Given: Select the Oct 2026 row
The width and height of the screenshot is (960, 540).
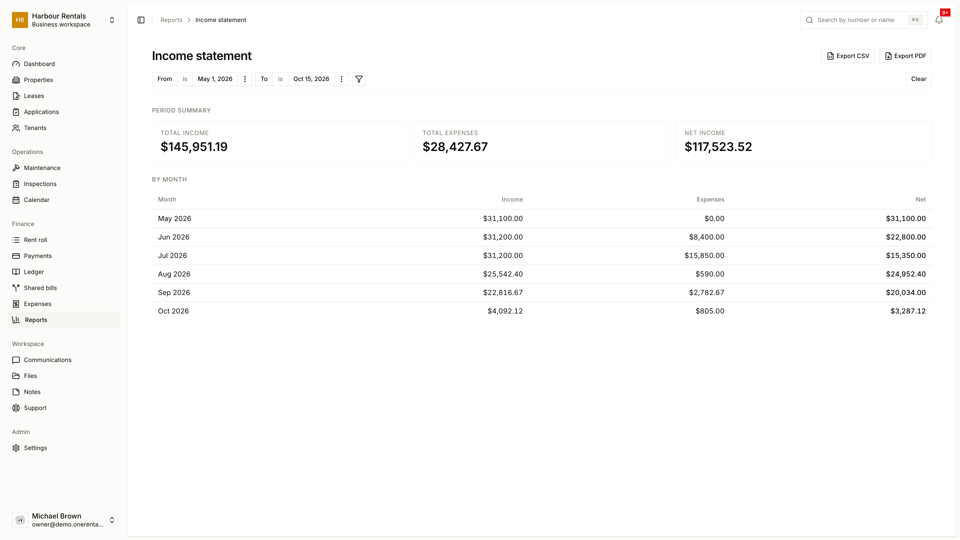Looking at the screenshot, I should click(x=542, y=311).
